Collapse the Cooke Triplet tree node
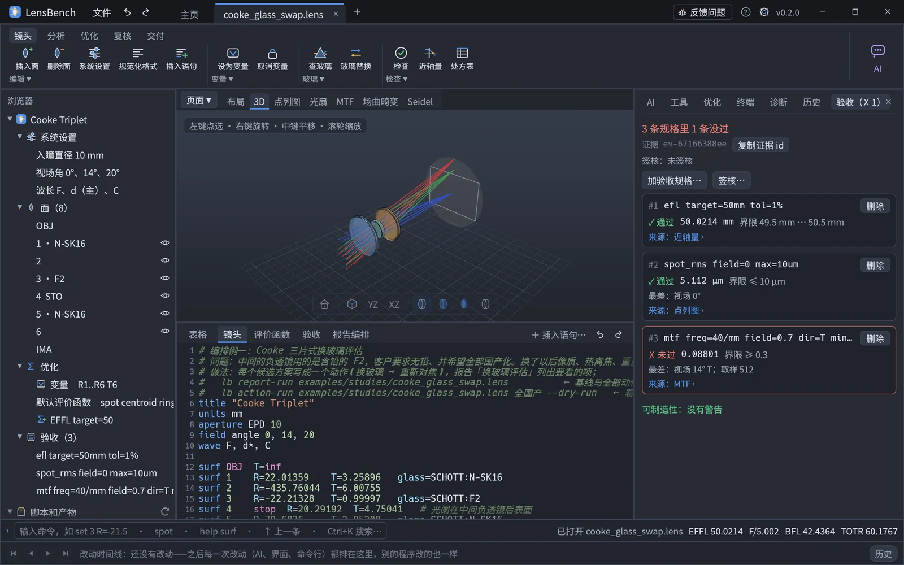The width and height of the screenshot is (904, 565). pyautogui.click(x=10, y=119)
